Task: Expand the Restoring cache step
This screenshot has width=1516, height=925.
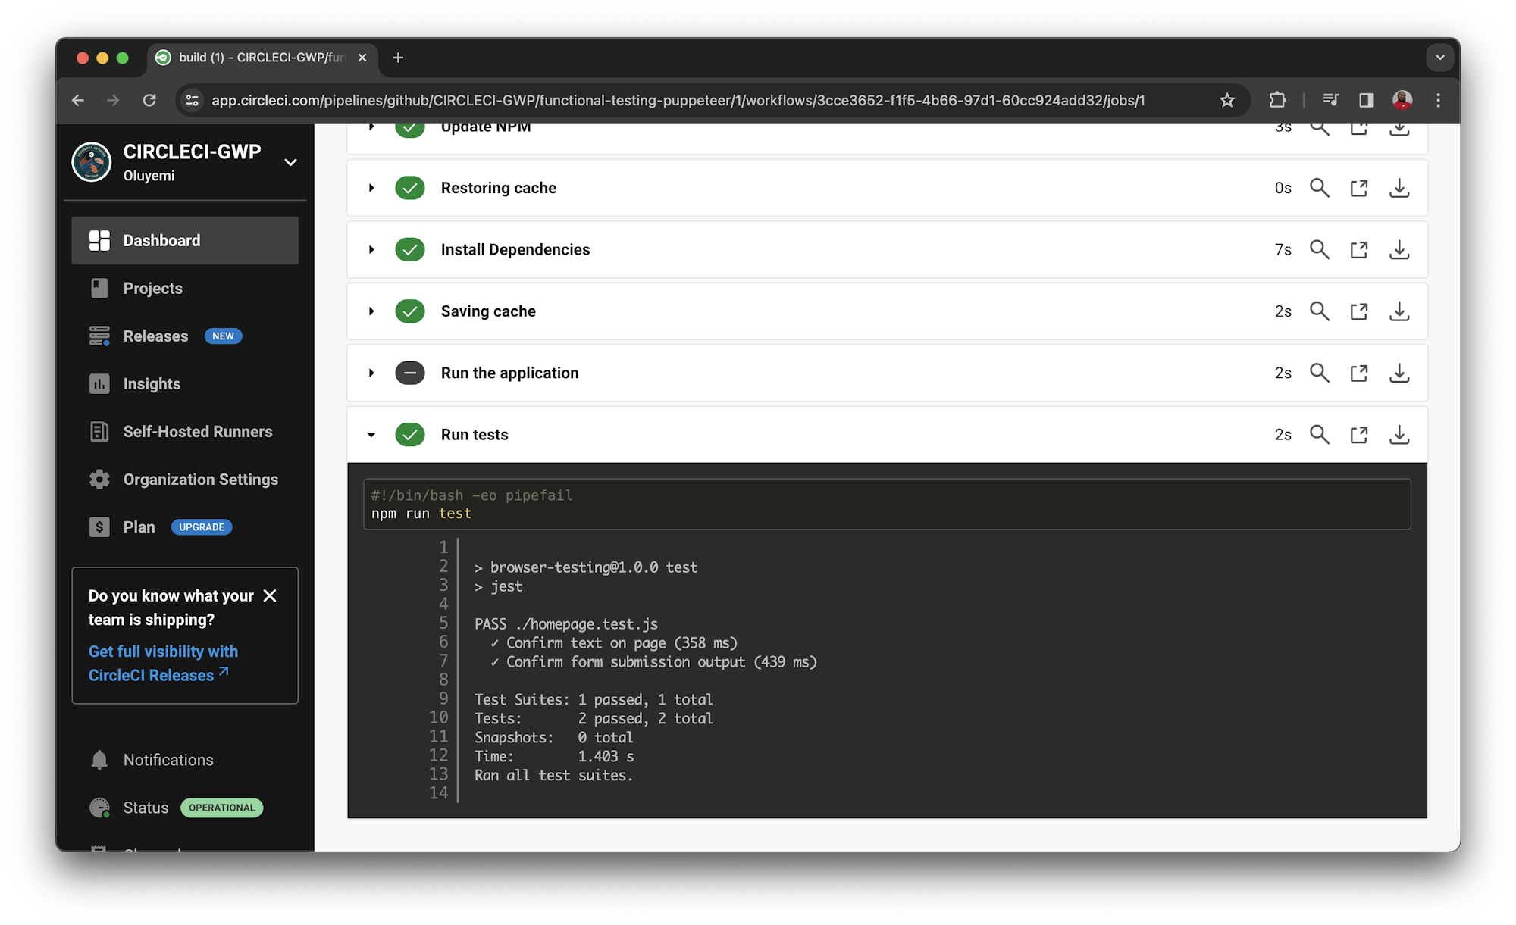Action: 371,187
